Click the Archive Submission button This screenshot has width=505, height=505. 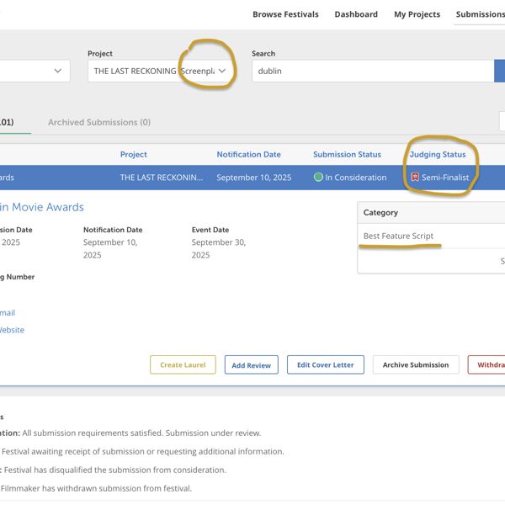(x=416, y=365)
